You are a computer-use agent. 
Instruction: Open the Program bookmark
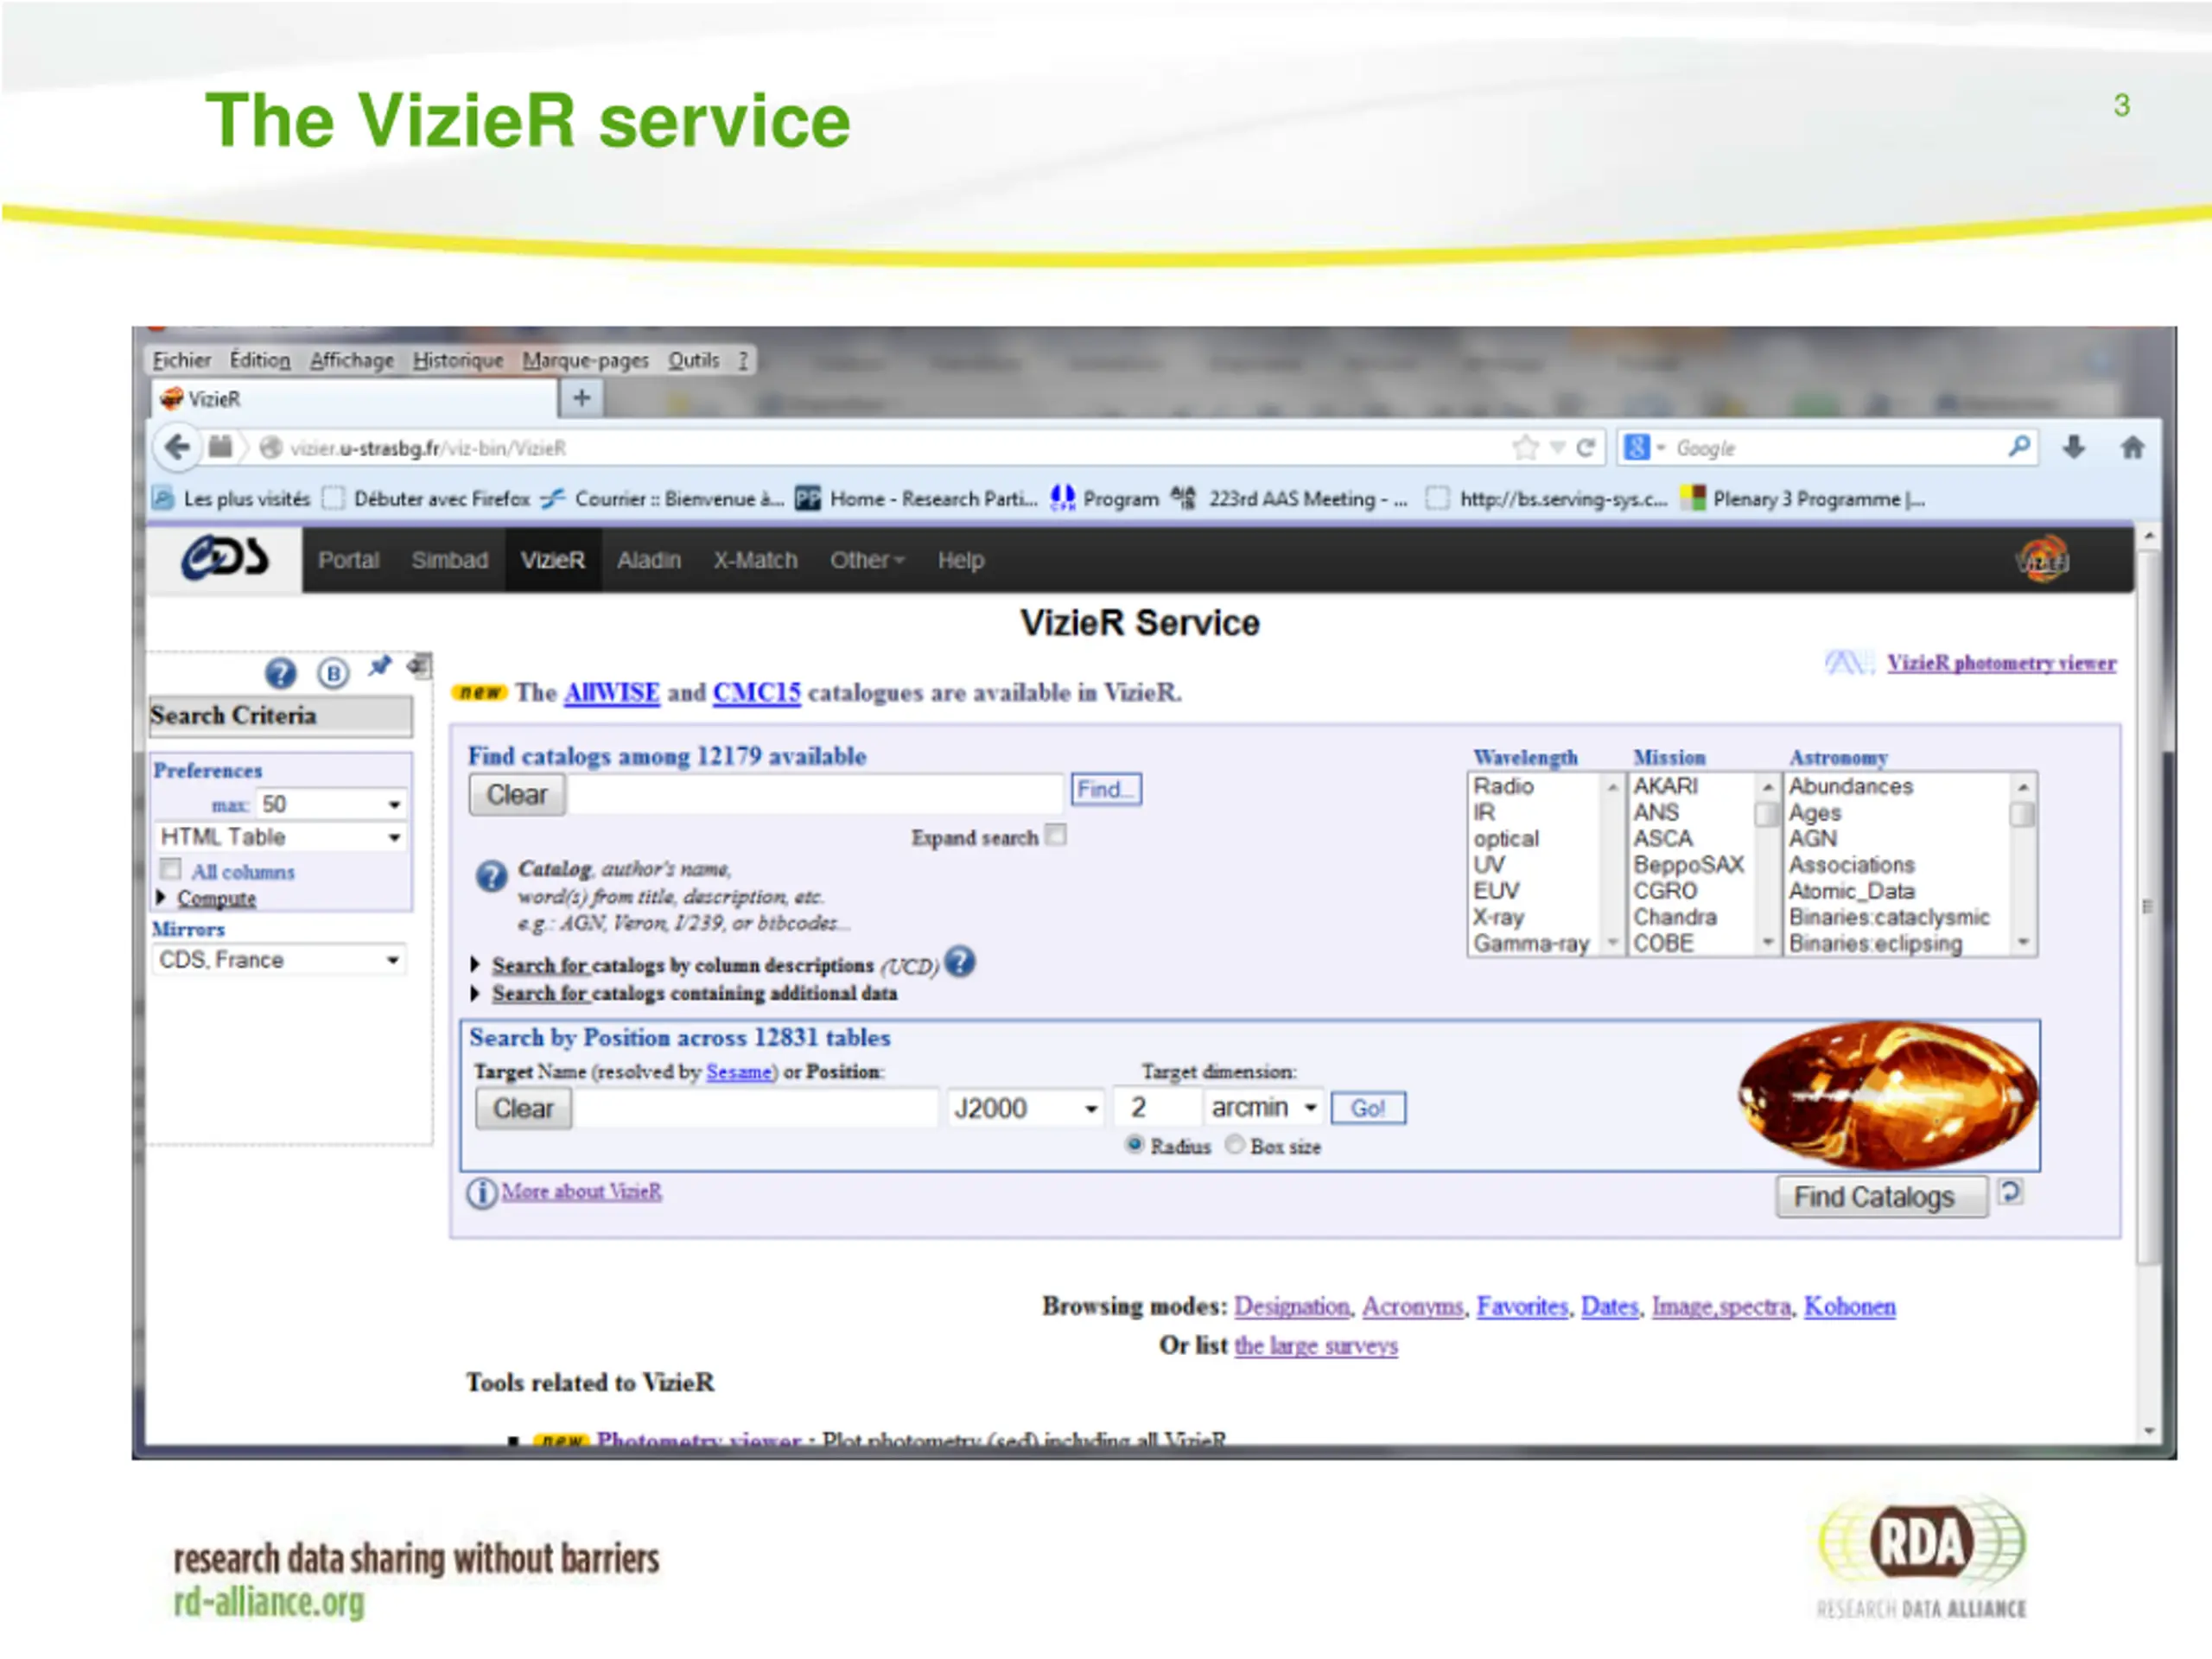coord(1104,498)
